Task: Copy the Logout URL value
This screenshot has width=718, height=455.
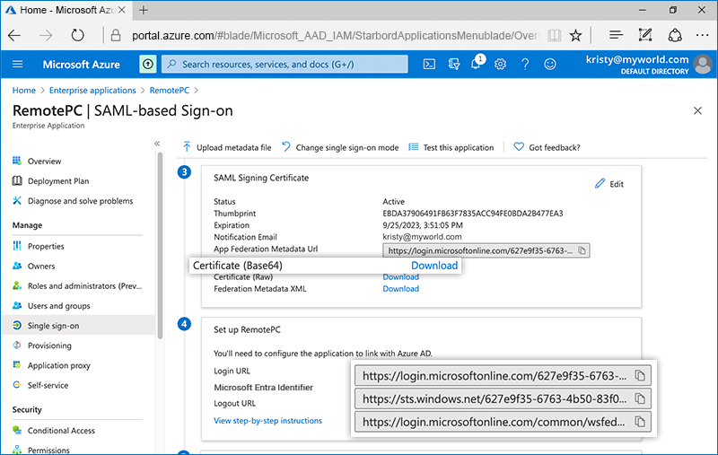Action: [x=640, y=421]
